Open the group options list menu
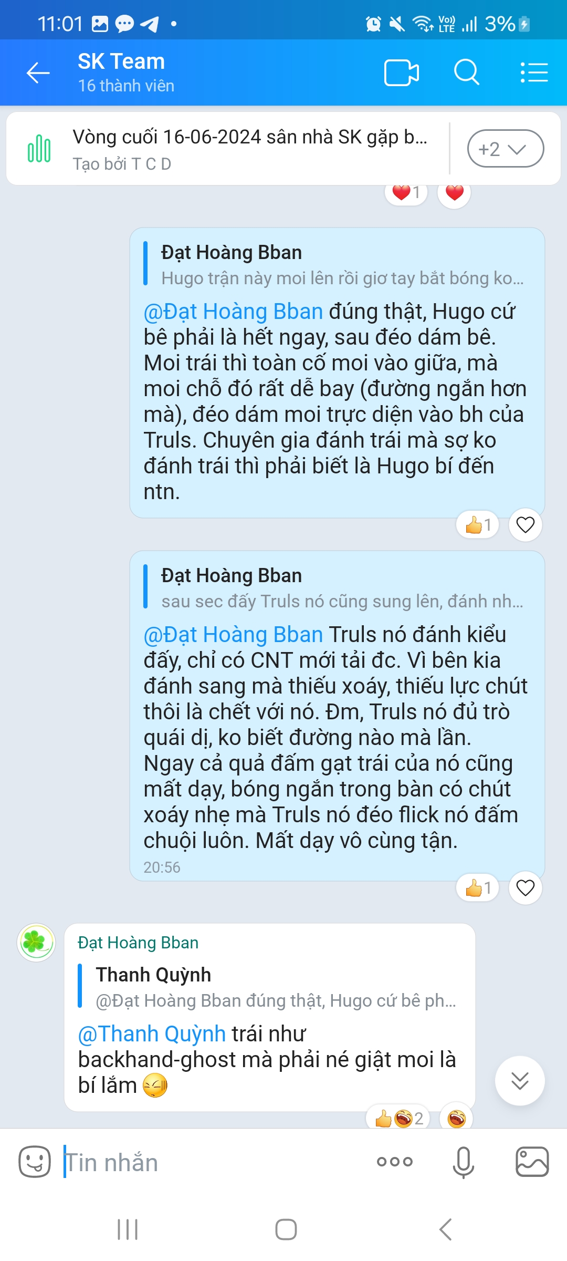567x1261 pixels. (x=534, y=73)
